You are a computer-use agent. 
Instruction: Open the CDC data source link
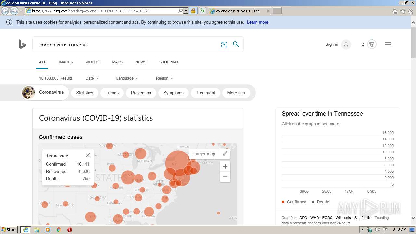303,218
